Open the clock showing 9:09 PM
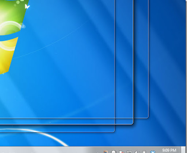Screen dimensions: 187x153 pyautogui.click(x=169, y=150)
